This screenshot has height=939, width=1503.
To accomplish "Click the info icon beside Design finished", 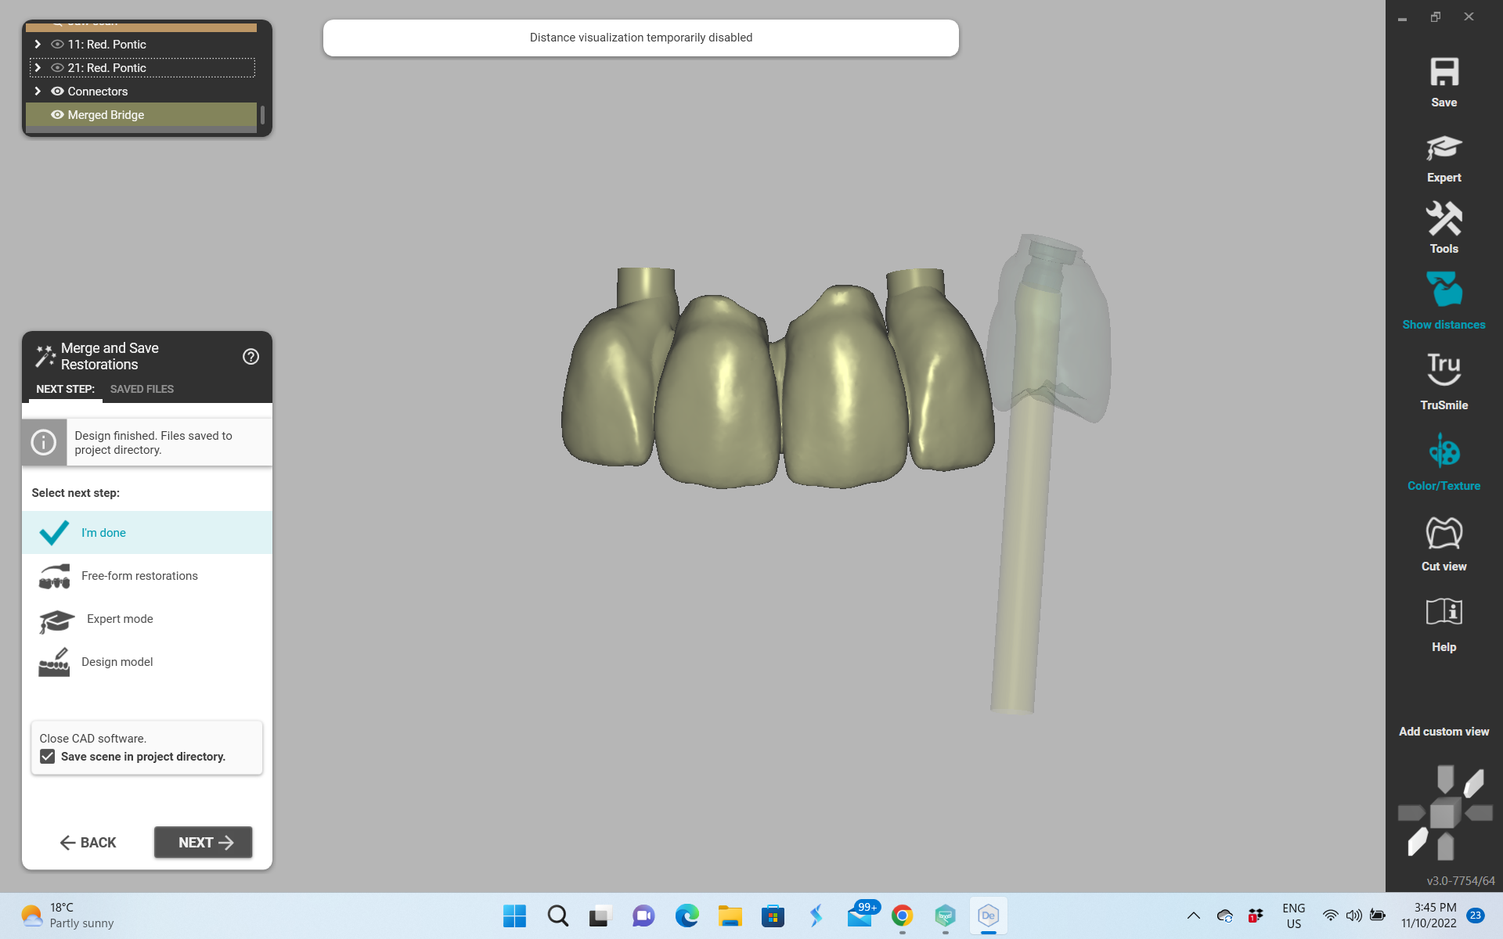I will coord(44,442).
